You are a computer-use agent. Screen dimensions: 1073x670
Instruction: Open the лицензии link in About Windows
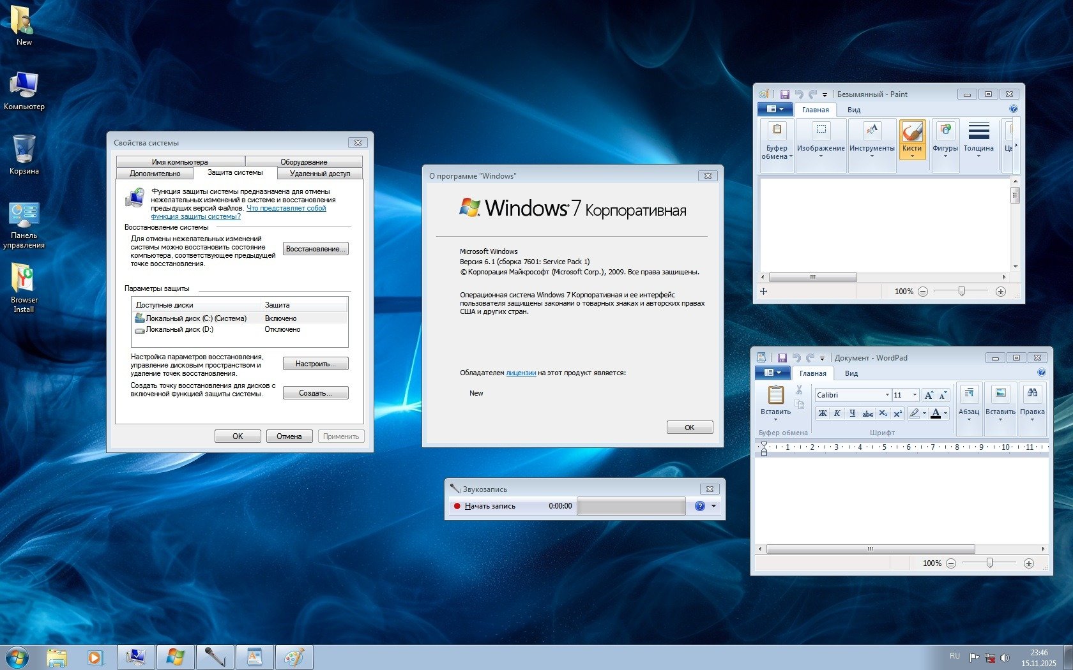tap(521, 373)
